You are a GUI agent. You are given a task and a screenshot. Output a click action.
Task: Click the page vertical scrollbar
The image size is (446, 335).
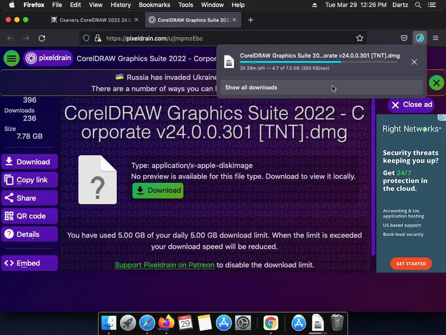click(x=373, y=177)
